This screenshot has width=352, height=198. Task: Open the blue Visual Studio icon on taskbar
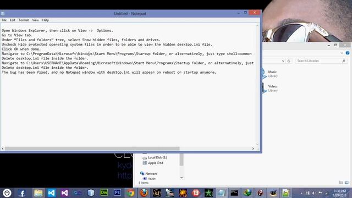(51, 193)
